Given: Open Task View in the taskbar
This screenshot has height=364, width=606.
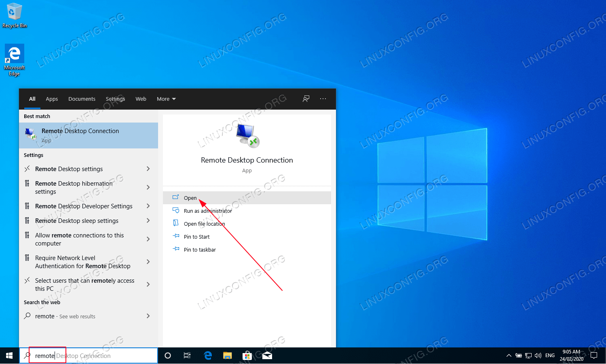Looking at the screenshot, I should point(187,356).
